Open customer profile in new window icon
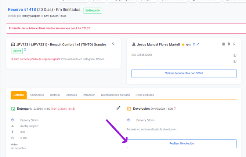 [194, 44]
